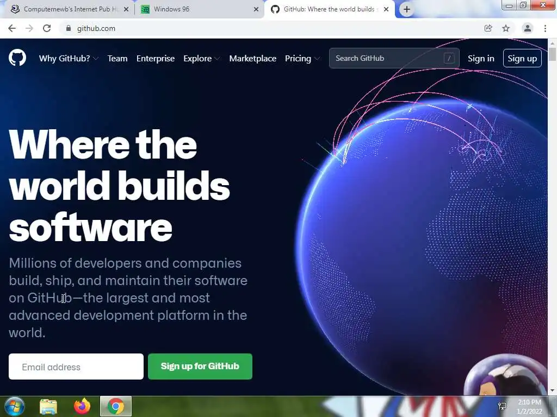This screenshot has width=557, height=417.
Task: Launch Firefox from the taskbar
Action: pyautogui.click(x=82, y=406)
